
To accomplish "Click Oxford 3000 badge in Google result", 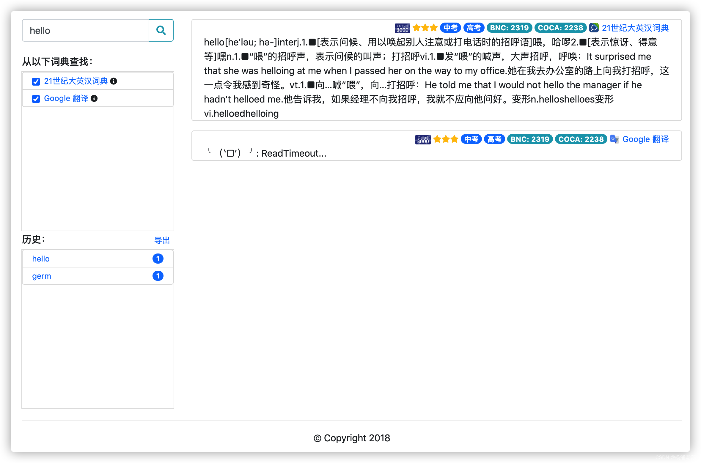I will [423, 139].
